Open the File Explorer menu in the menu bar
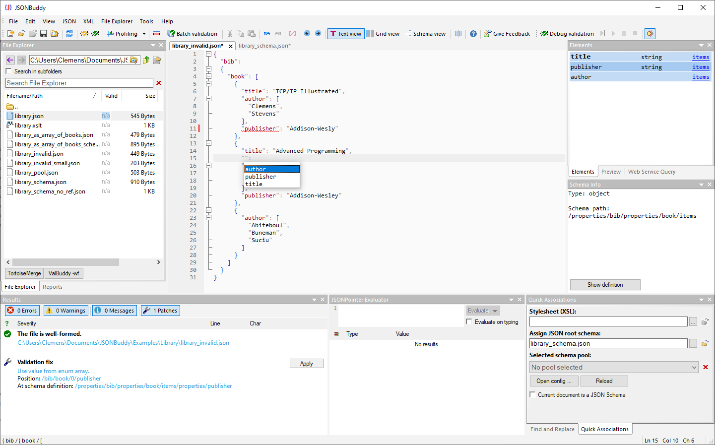715x445 pixels. tap(117, 21)
